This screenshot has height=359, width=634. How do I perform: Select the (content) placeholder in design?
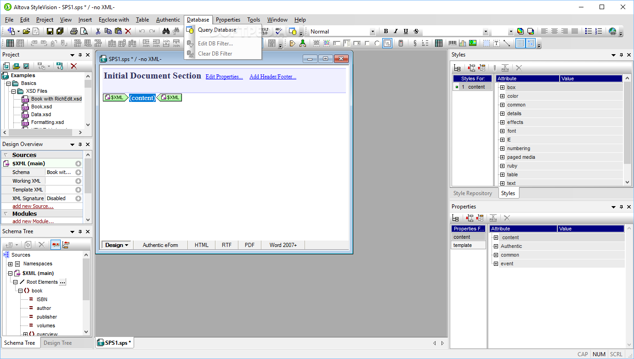point(142,98)
